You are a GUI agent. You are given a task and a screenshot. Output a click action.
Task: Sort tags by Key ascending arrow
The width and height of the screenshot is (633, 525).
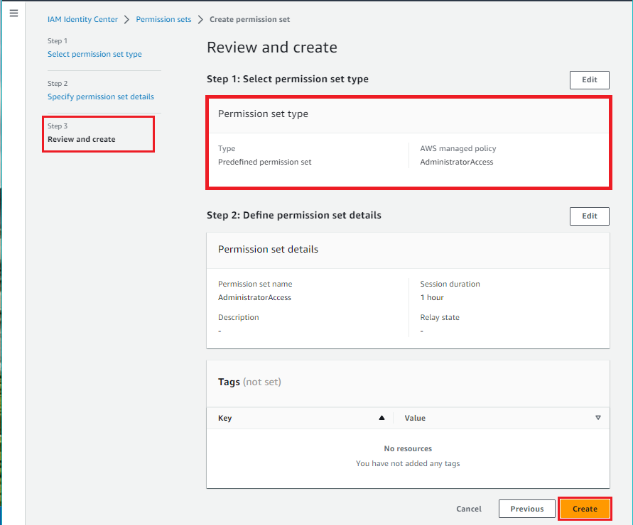click(x=382, y=418)
